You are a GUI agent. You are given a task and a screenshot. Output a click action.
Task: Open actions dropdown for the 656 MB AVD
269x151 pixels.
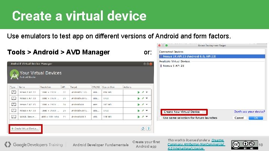pos(147,92)
